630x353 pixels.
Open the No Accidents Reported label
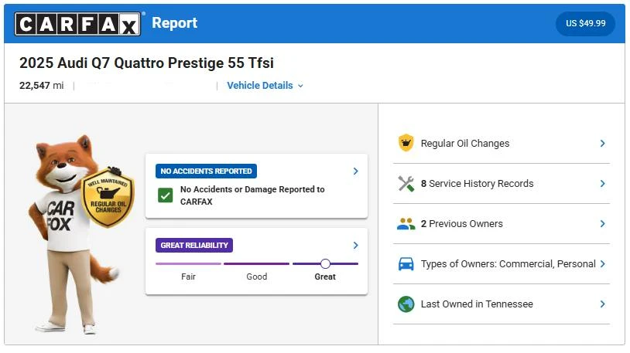tap(206, 171)
